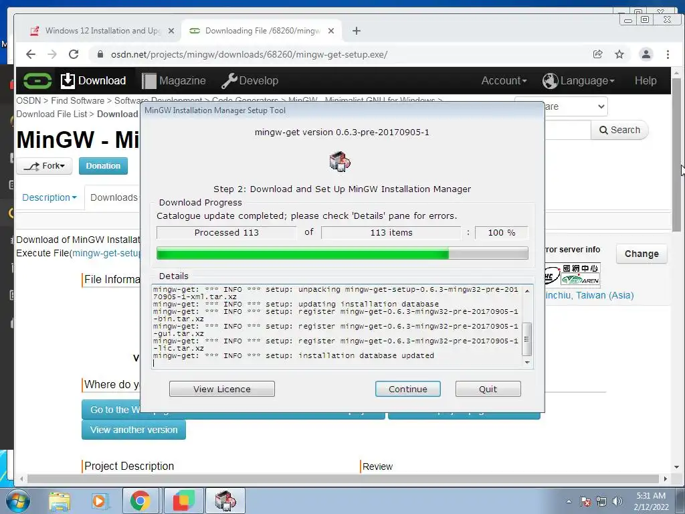685x514 pixels.
Task: Click the page horizontal scrollbar
Action: 343,479
